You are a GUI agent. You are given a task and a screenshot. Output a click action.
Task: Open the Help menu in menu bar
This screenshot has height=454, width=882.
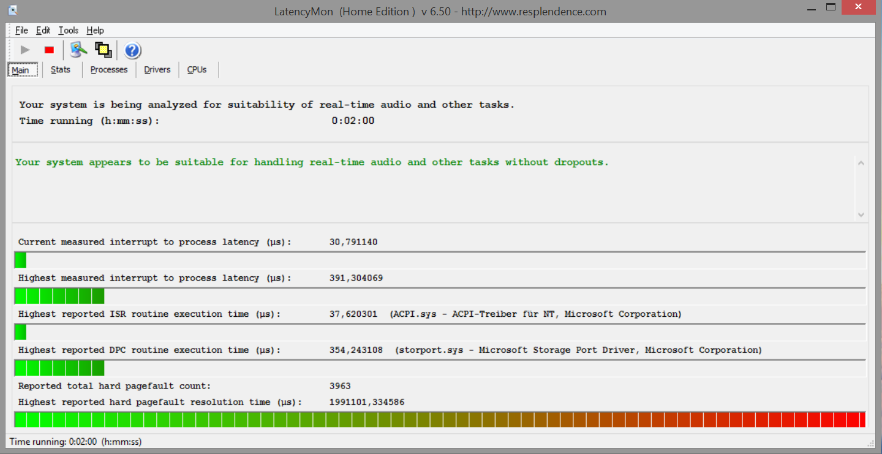pyautogui.click(x=95, y=30)
